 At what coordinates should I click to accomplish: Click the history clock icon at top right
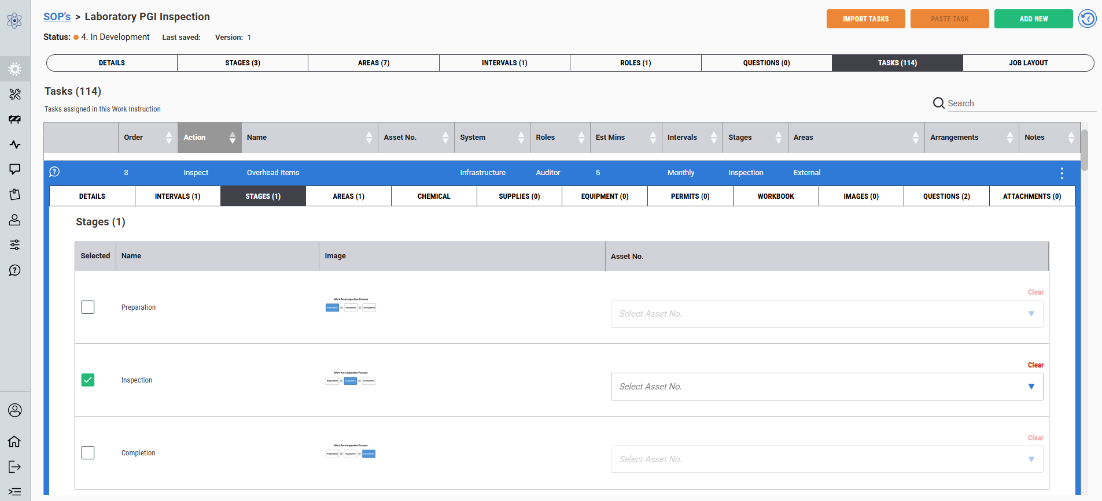[1087, 18]
